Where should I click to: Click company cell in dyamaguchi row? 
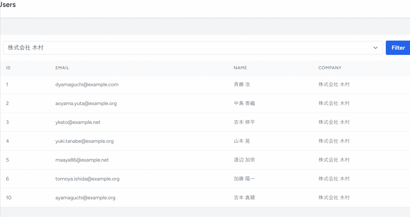(x=334, y=85)
